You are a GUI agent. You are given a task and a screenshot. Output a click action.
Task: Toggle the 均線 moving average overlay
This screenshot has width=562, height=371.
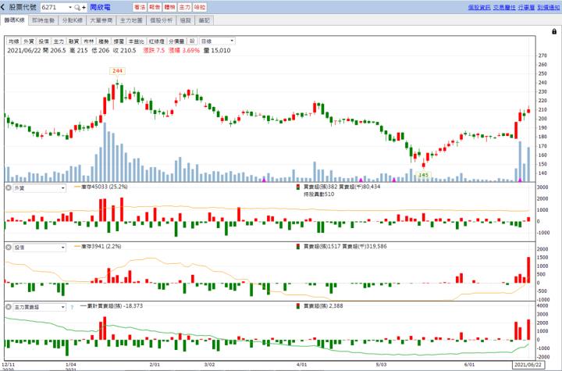coord(13,41)
